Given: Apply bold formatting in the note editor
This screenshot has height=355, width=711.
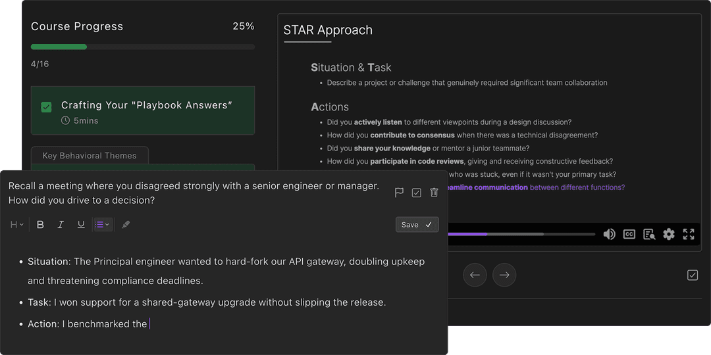Looking at the screenshot, I should pyautogui.click(x=40, y=225).
